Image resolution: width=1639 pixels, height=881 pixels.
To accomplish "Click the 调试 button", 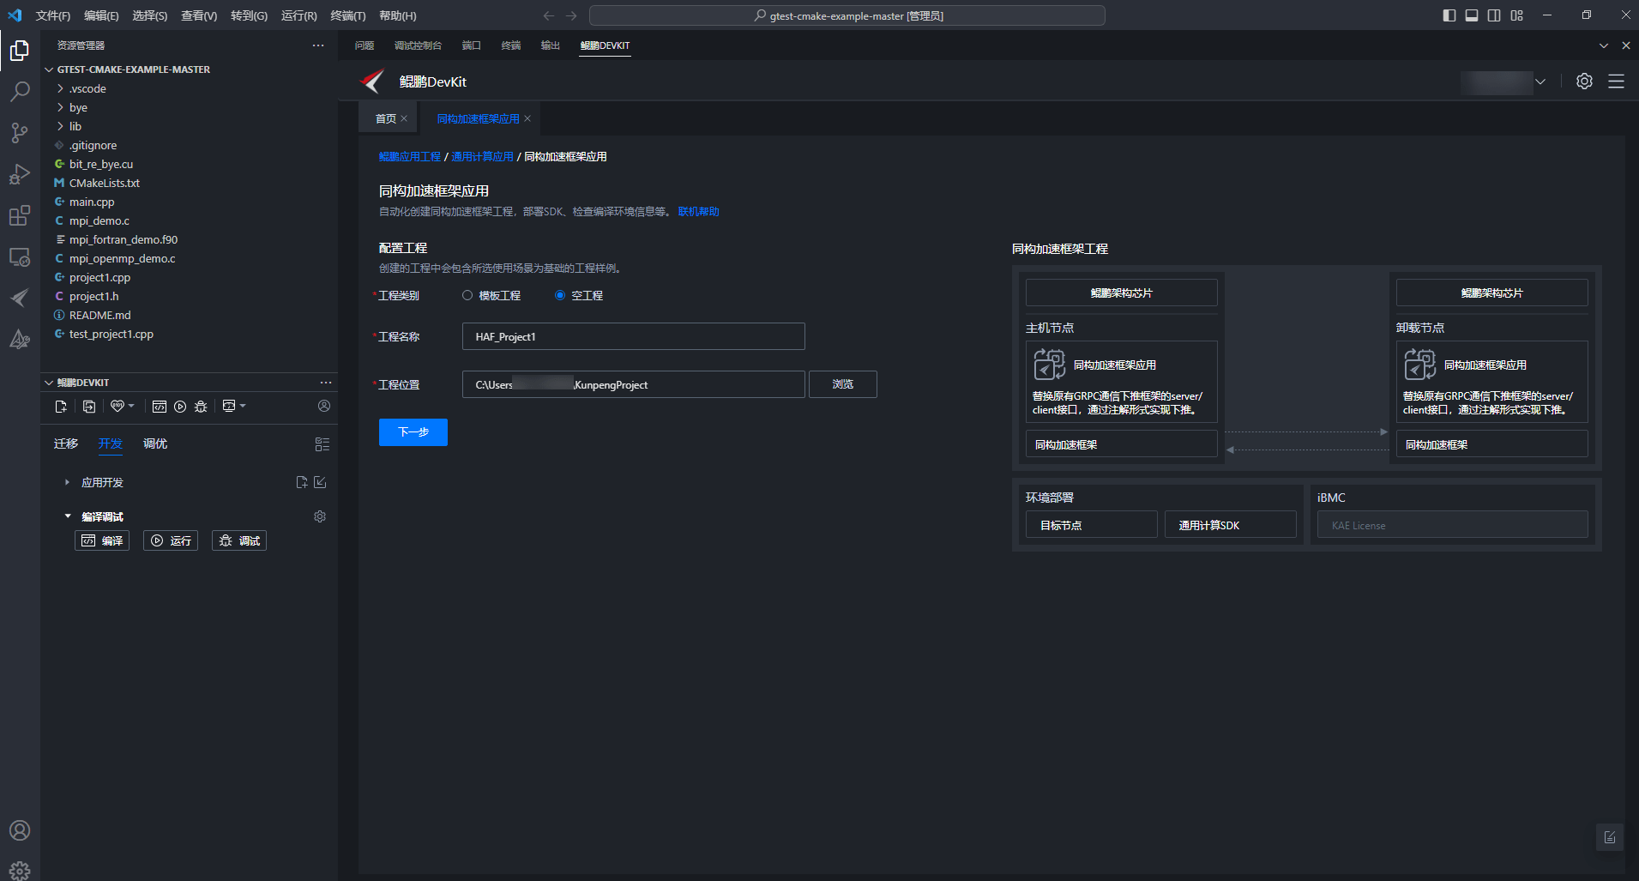I will (239, 540).
